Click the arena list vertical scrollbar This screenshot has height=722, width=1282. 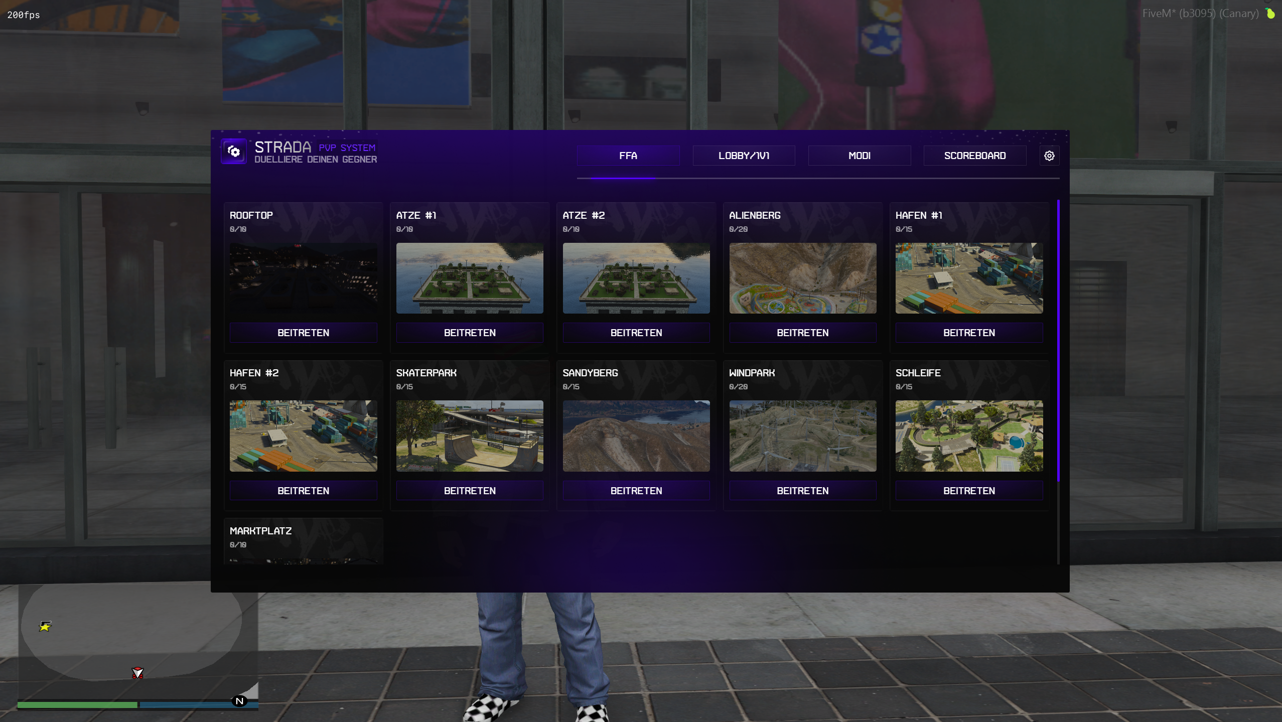click(1058, 341)
